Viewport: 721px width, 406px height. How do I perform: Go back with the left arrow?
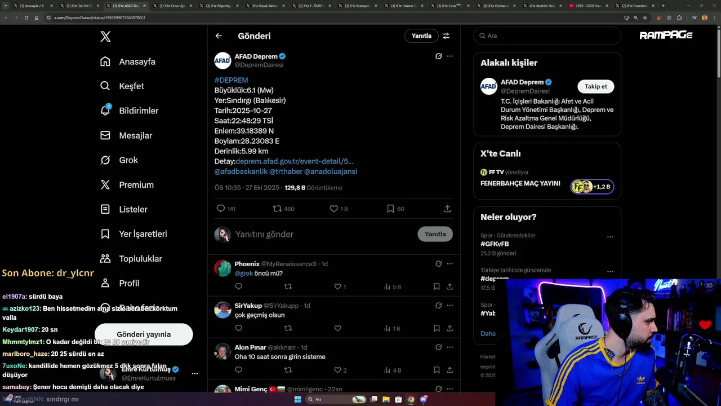(219, 36)
